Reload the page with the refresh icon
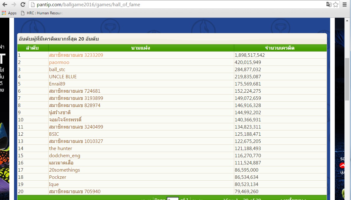This screenshot has width=351, height=200. tap(23, 4)
